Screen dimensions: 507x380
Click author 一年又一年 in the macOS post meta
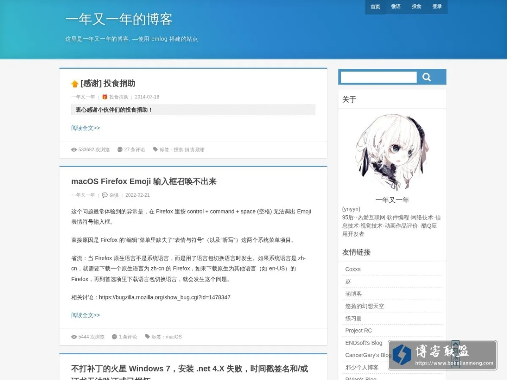83,195
